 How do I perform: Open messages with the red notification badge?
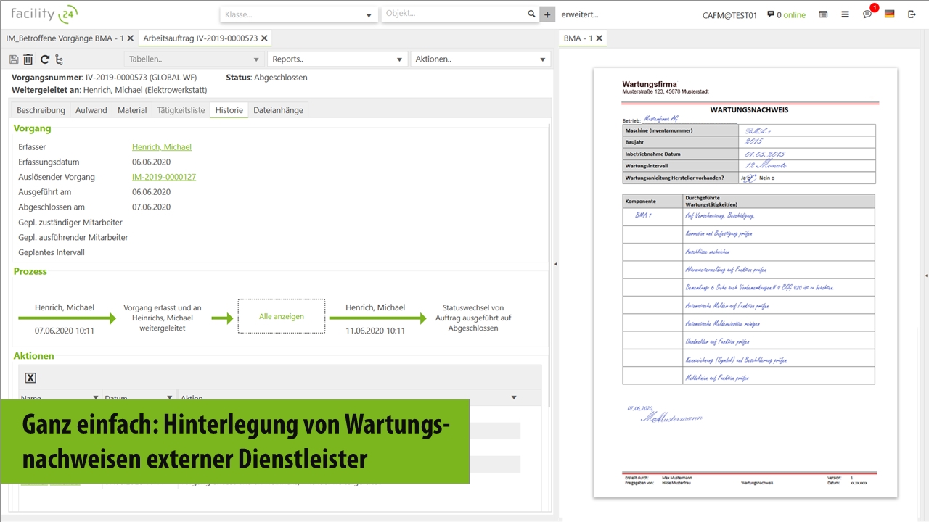point(869,13)
